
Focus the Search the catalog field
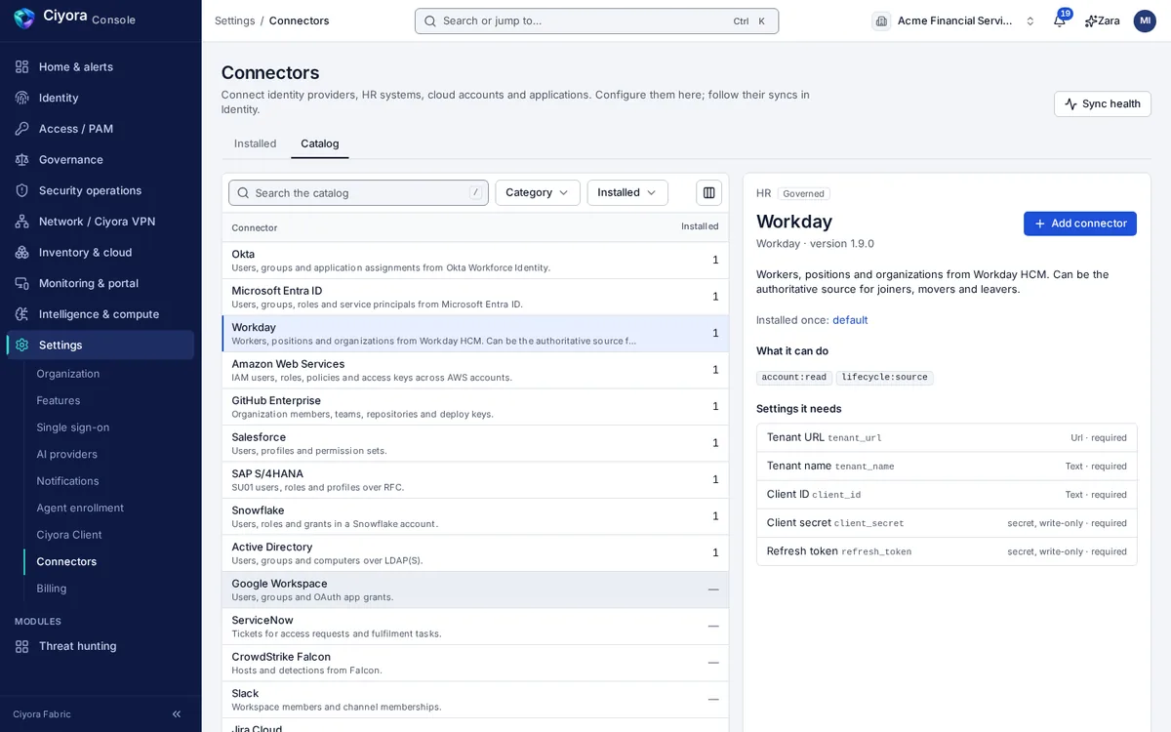pyautogui.click(x=358, y=192)
